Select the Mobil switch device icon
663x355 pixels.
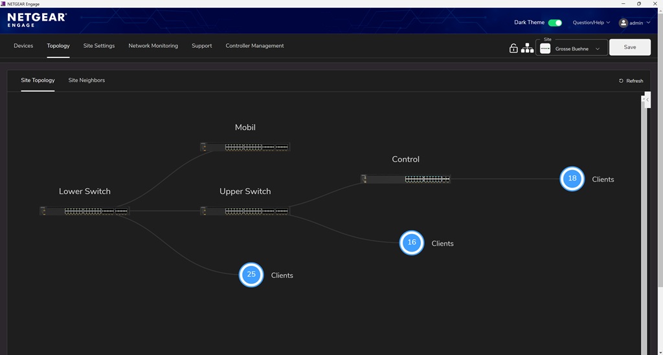[x=245, y=147]
